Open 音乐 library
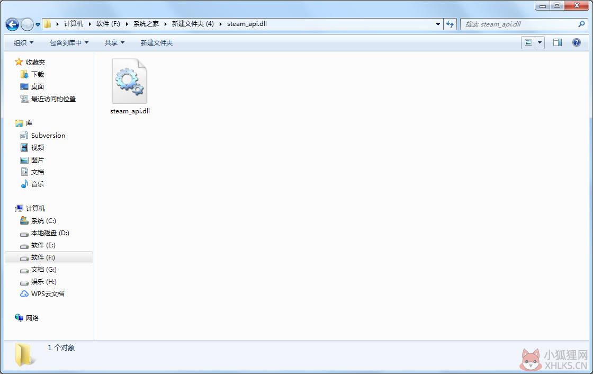593x374 pixels. pos(38,184)
